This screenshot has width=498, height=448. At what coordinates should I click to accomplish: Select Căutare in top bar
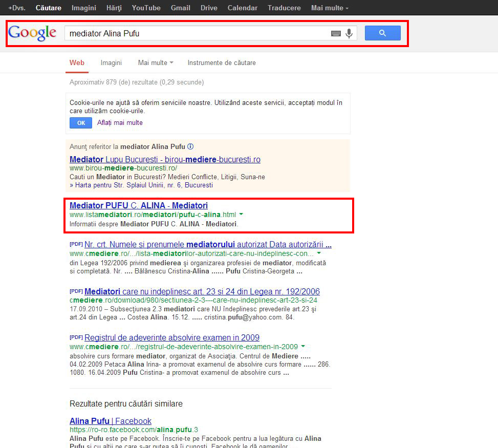point(48,8)
